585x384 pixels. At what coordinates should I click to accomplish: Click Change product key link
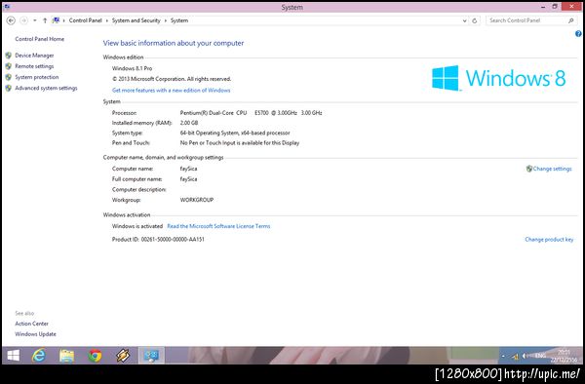pyautogui.click(x=549, y=240)
